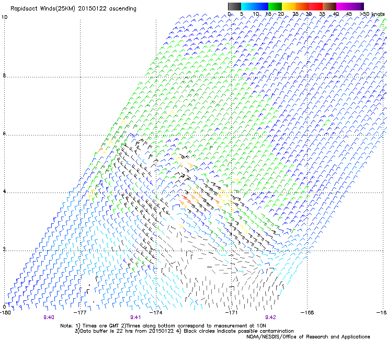Click the purple '9:40' time marker

point(49,318)
